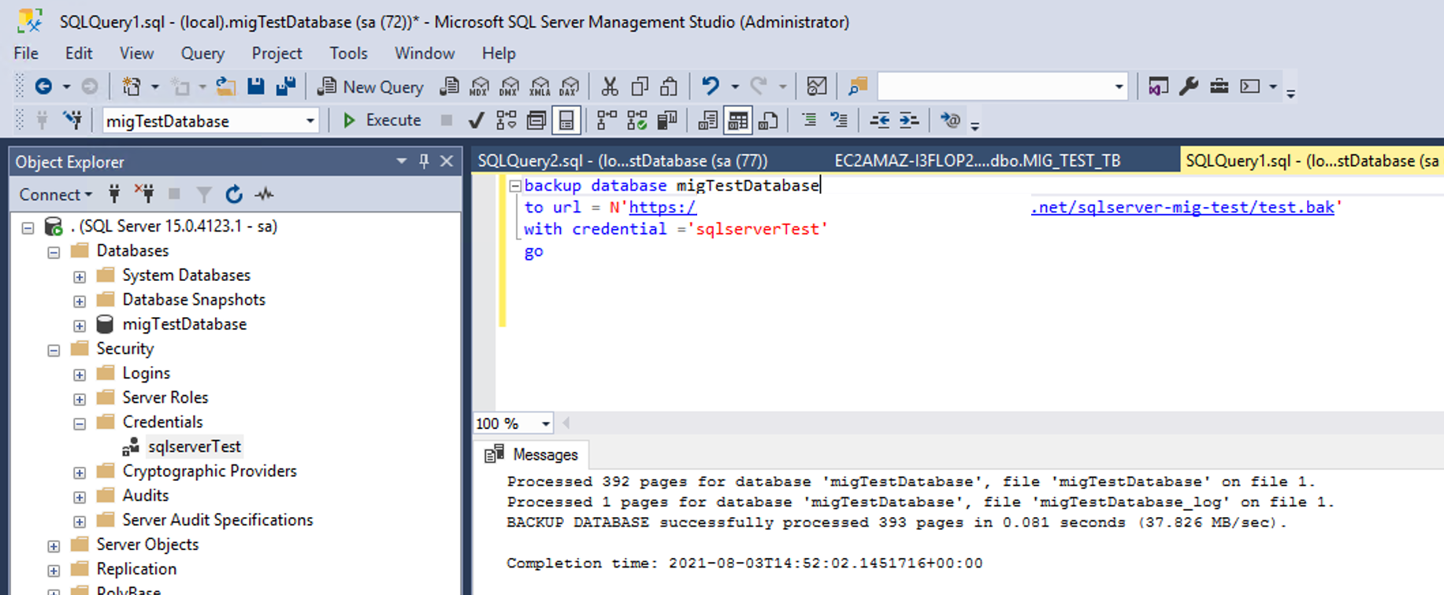Toggle Include Actual Execution Plan
1444x595 pixels.
607,120
